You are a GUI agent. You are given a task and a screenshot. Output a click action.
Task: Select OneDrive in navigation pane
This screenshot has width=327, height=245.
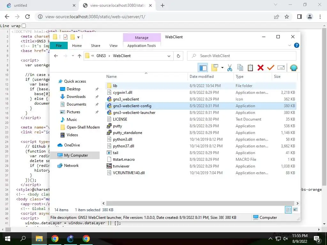pos(72,145)
